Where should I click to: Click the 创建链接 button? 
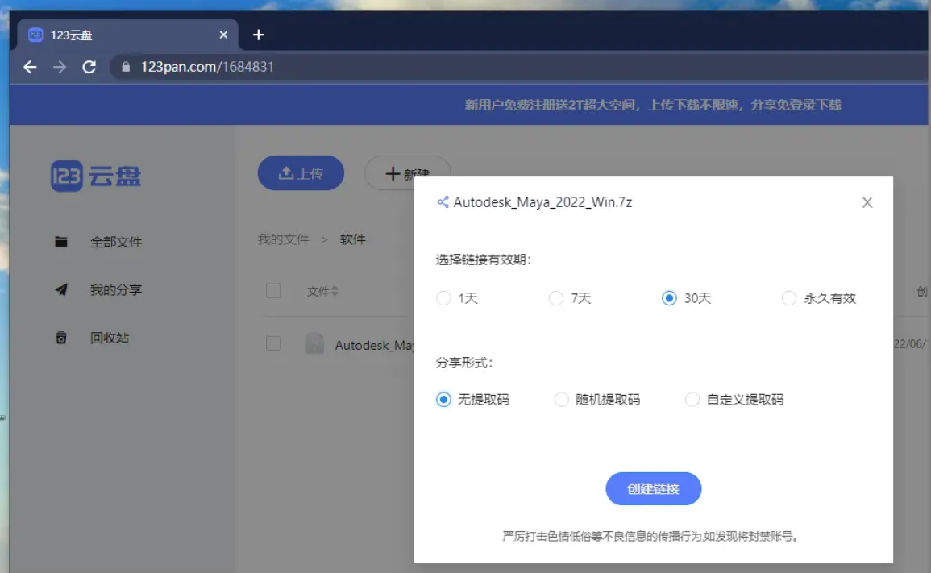653,488
